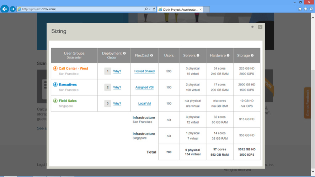Click the 17 cores 200 GB RAM cell
The width and height of the screenshot is (315, 177).
pyautogui.click(x=220, y=87)
